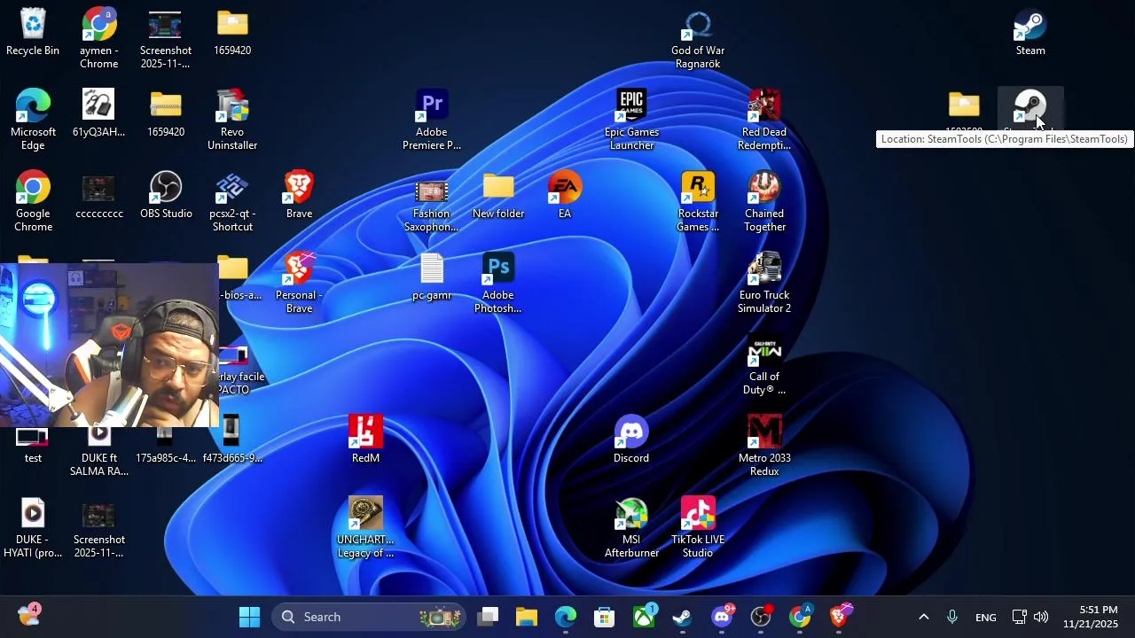Image resolution: width=1135 pixels, height=638 pixels.
Task: Click the taskbar Search box
Action: tap(369, 617)
